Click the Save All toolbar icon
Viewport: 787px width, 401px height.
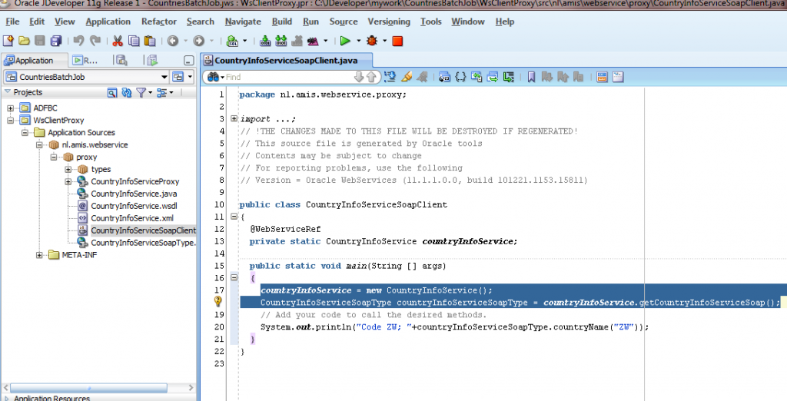56,41
